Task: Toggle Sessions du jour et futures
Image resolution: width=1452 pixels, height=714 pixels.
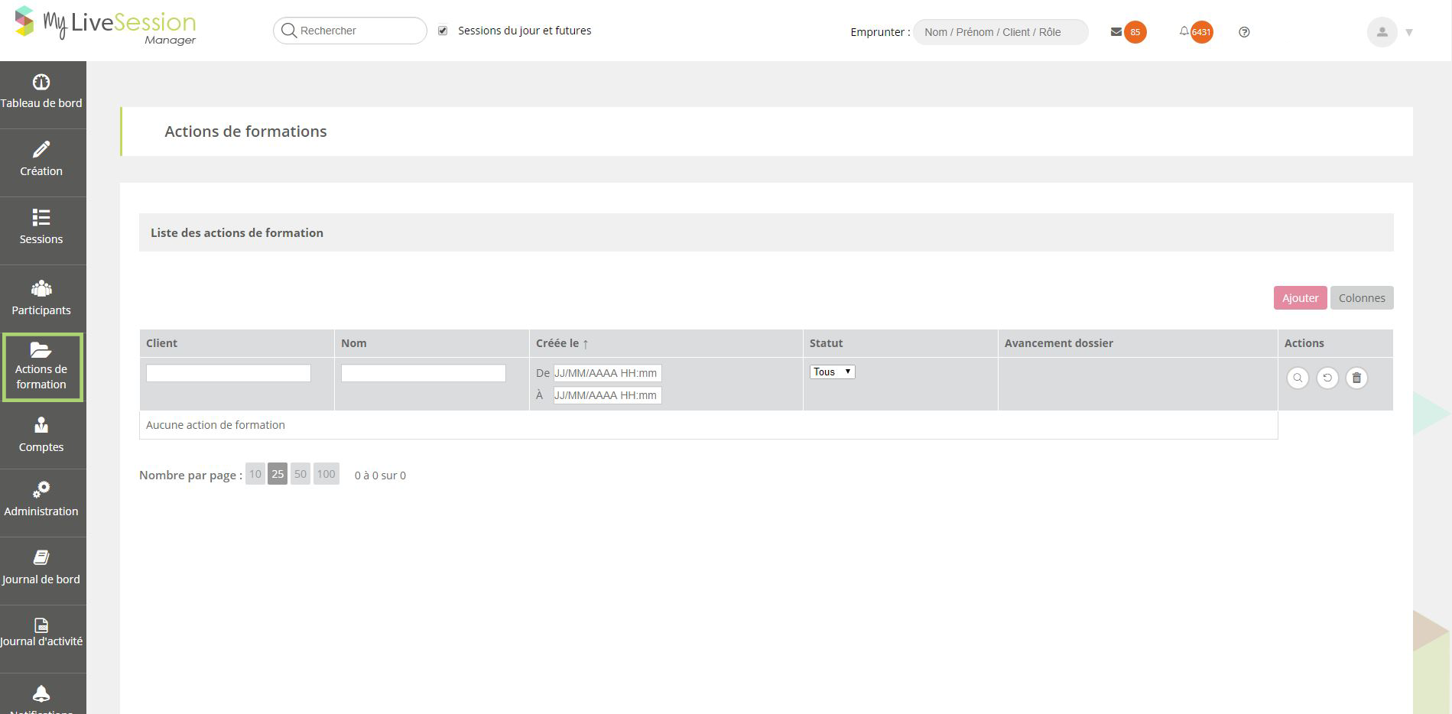Action: [x=443, y=31]
